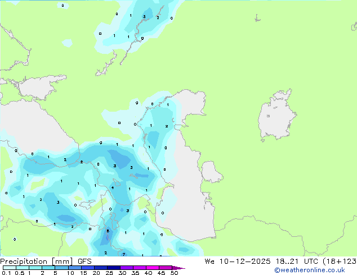Open the weatheronline.co.uk copyright link
This screenshot has width=357, height=275.
[310, 270]
